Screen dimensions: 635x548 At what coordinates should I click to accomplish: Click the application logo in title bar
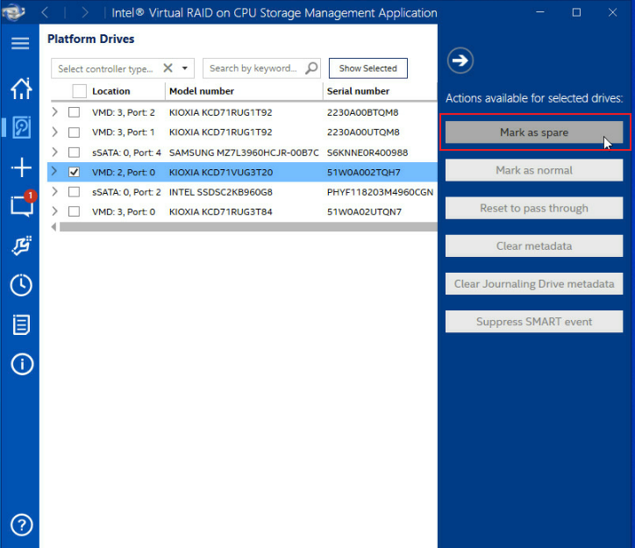[13, 12]
